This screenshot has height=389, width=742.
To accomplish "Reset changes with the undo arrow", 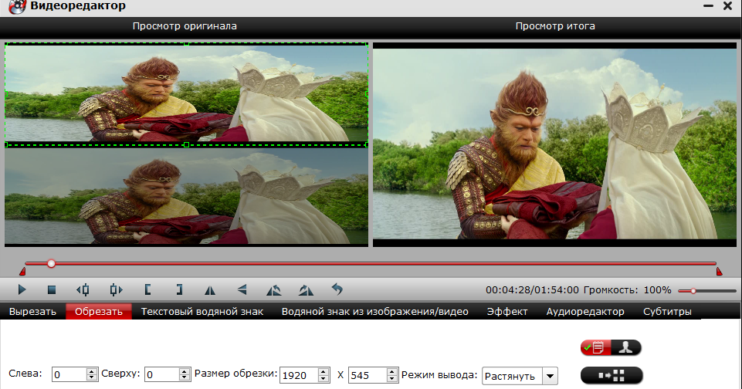I will (337, 289).
